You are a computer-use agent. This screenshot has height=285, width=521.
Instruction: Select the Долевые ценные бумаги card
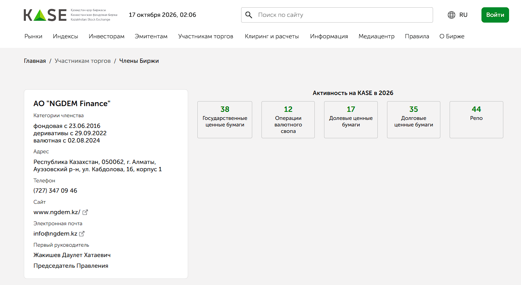click(351, 120)
